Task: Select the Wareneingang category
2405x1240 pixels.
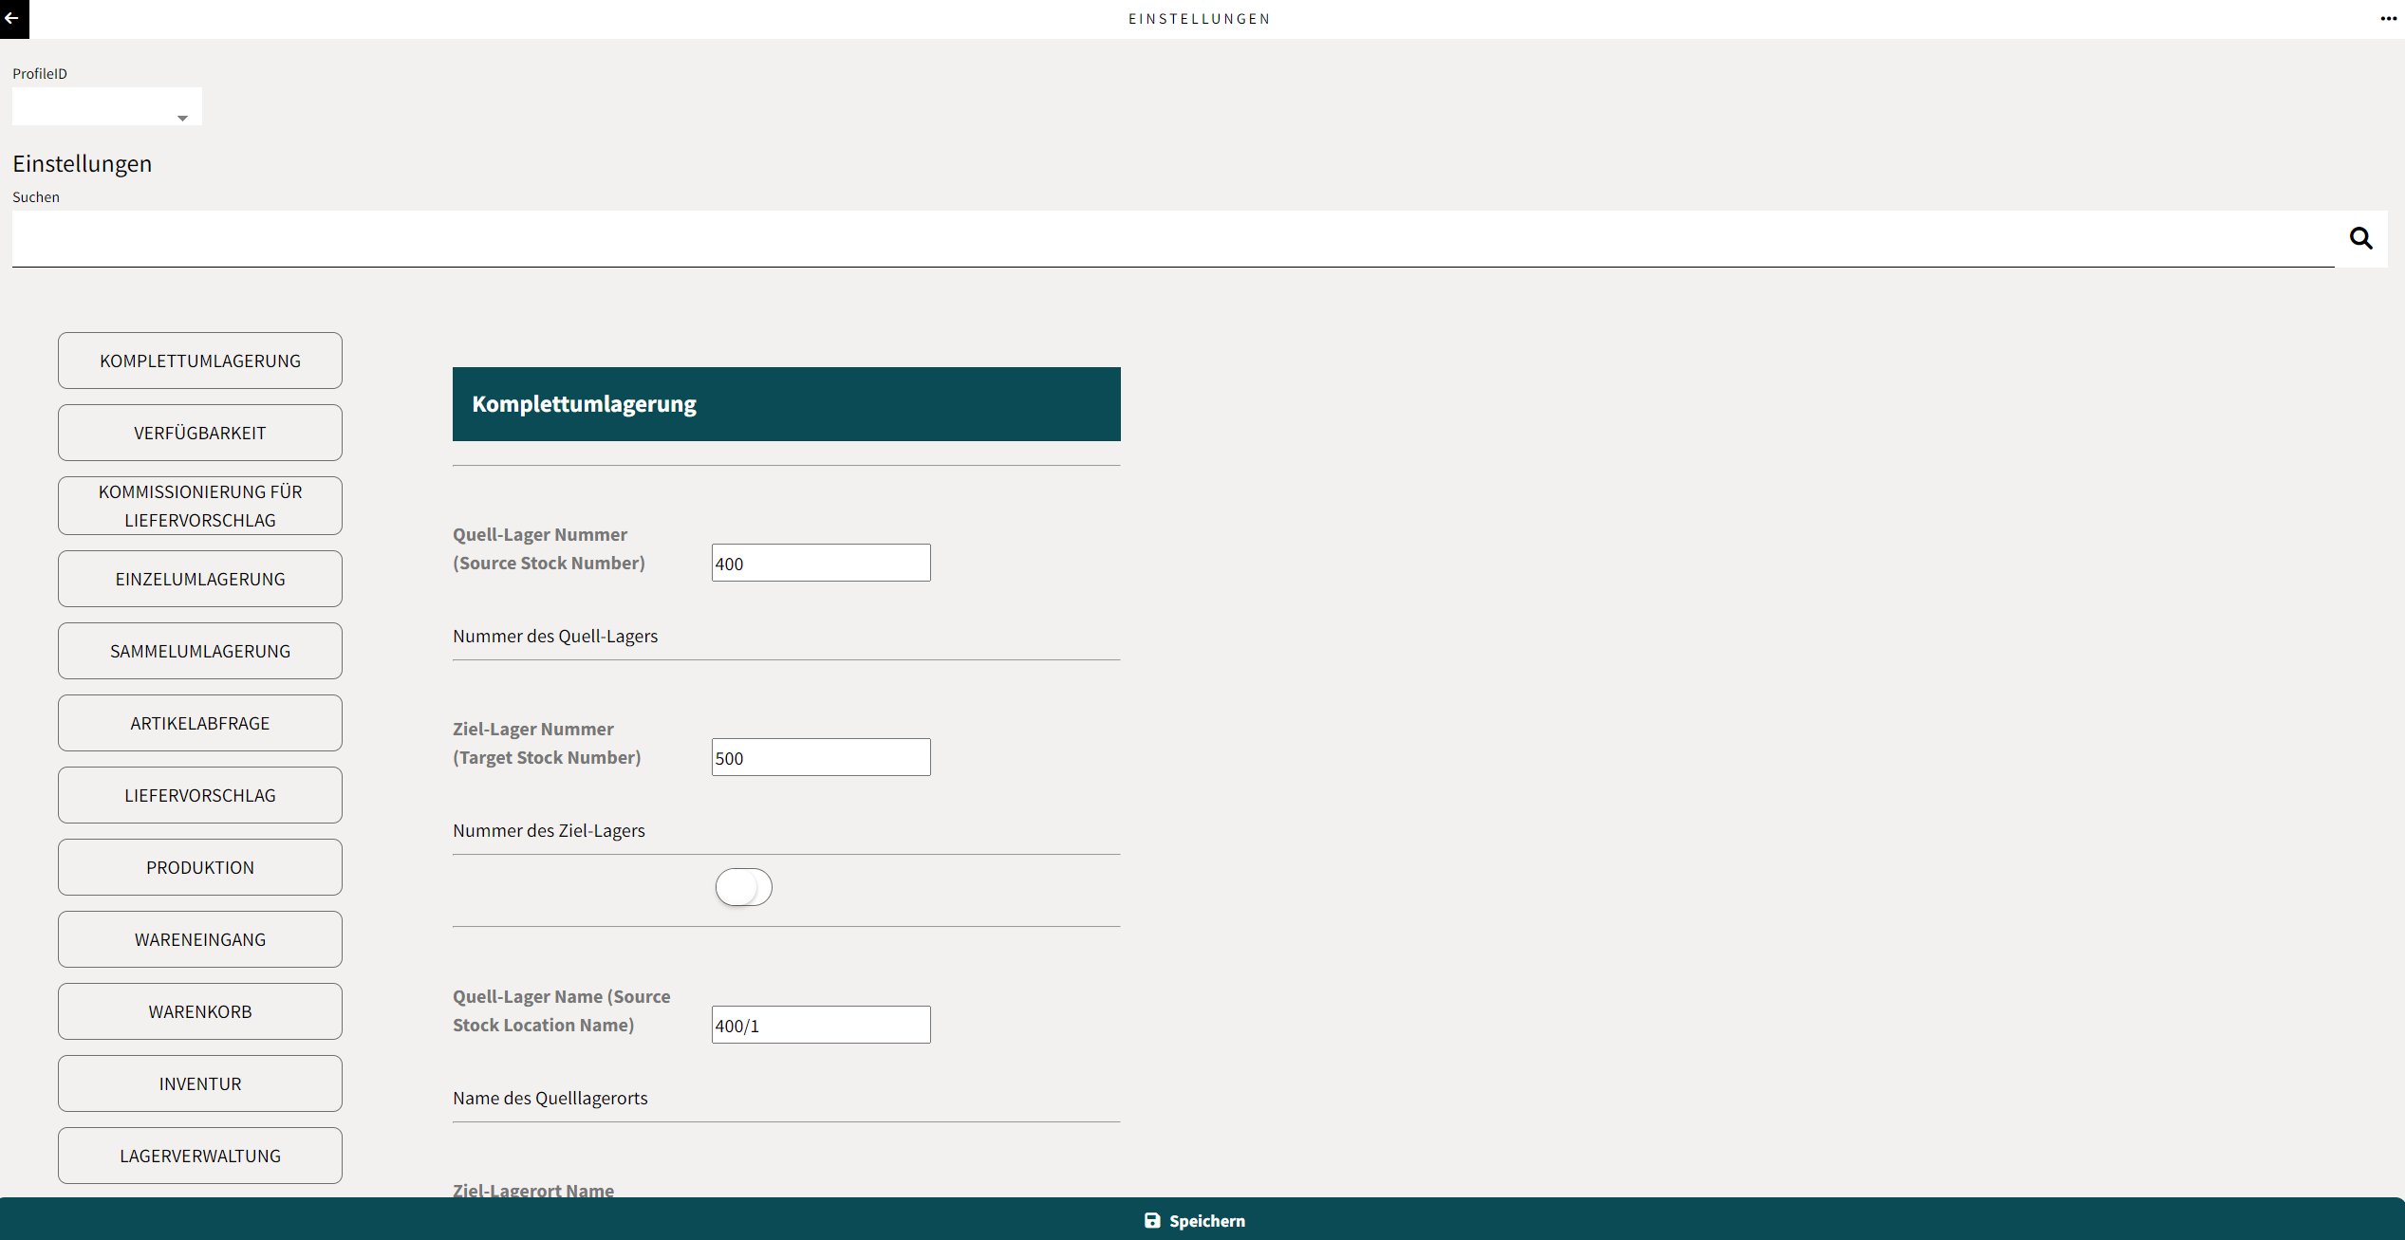Action: 200,939
